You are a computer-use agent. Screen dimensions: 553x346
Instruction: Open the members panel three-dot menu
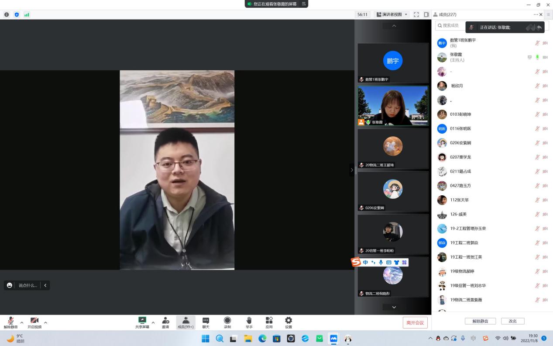click(536, 14)
